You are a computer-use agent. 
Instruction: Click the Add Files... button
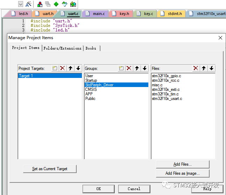(182, 164)
